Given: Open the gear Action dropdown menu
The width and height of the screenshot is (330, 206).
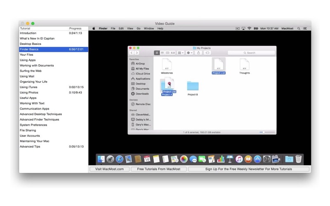Looking at the screenshot, I should [x=190, y=53].
